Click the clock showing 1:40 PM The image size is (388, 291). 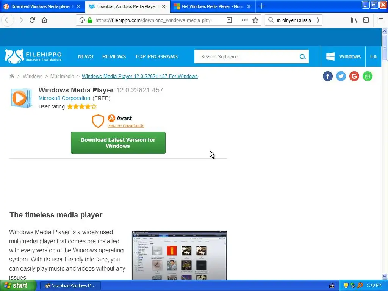click(374, 285)
